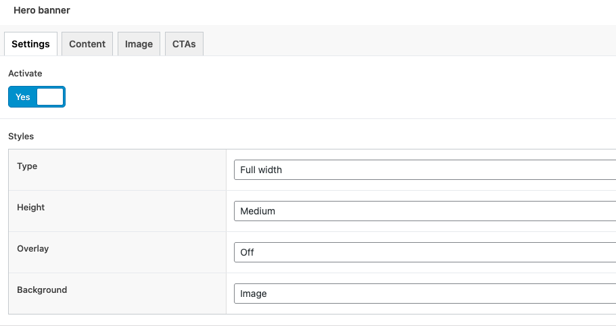The image size is (616, 326).
Task: Click the Hero banner panel title
Action: pyautogui.click(x=42, y=10)
